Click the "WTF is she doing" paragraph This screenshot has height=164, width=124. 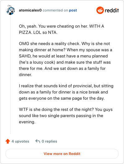[66, 116]
